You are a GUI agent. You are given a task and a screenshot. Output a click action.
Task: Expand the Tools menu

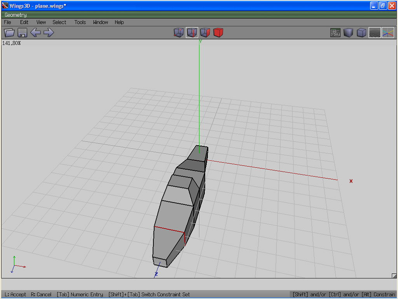[80, 22]
